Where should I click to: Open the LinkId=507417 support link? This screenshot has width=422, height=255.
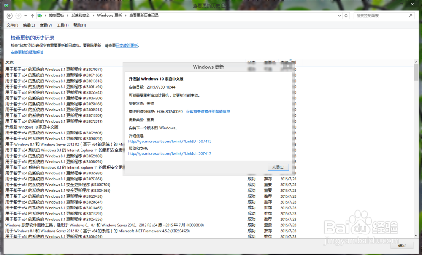tap(170, 153)
